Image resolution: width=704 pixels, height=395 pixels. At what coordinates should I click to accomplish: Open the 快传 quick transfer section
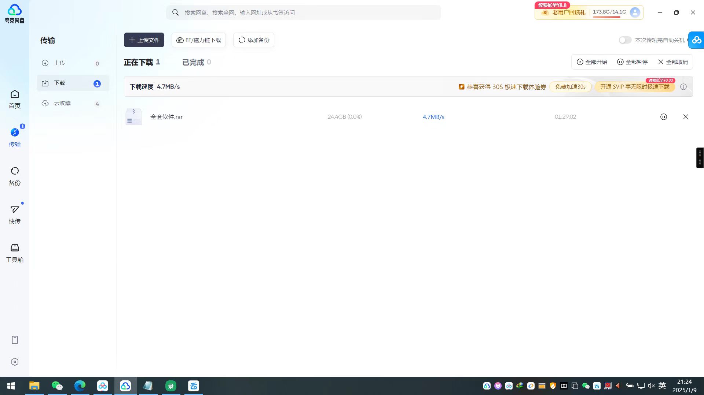(15, 215)
